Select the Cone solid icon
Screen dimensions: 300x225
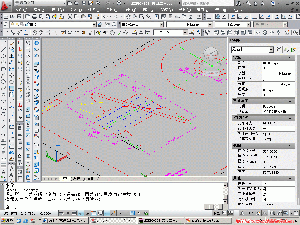(x=28, y=63)
